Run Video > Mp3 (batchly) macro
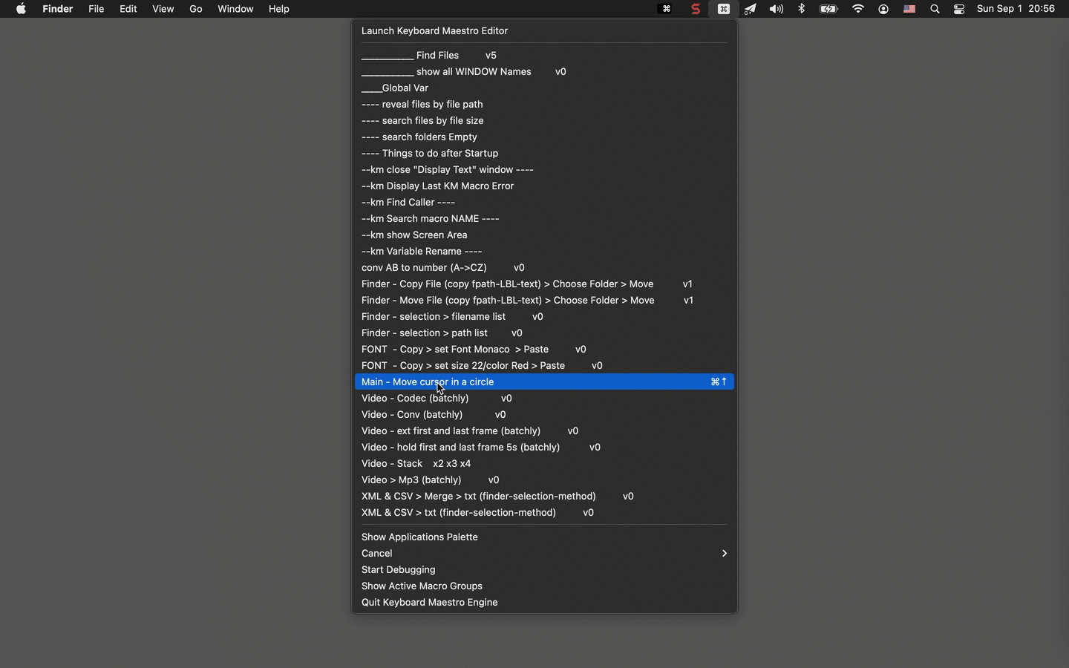This screenshot has width=1069, height=668. [x=544, y=480]
